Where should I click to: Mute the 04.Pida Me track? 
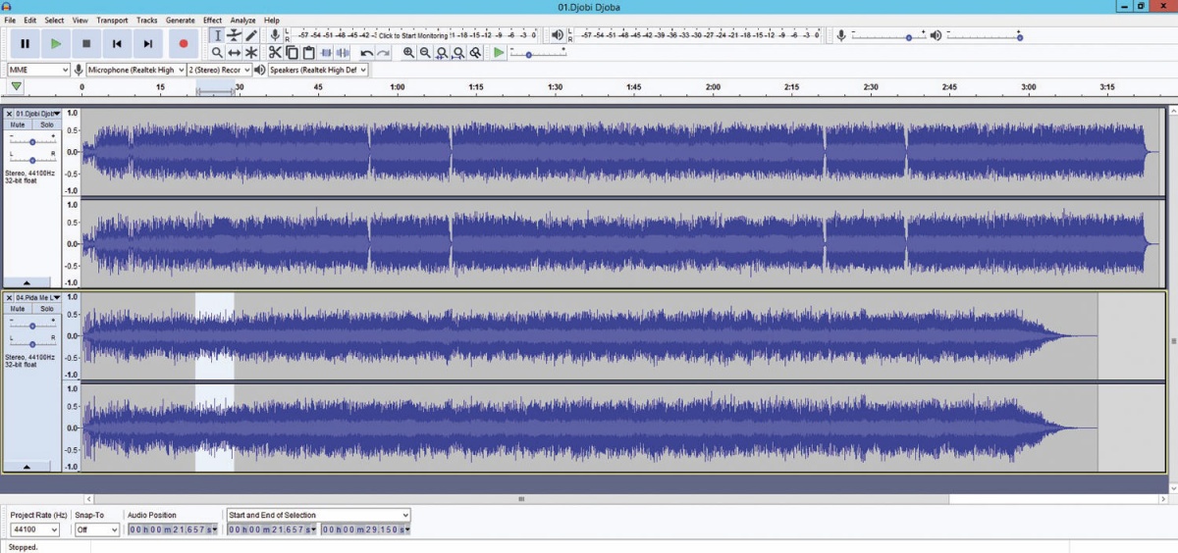(19, 309)
